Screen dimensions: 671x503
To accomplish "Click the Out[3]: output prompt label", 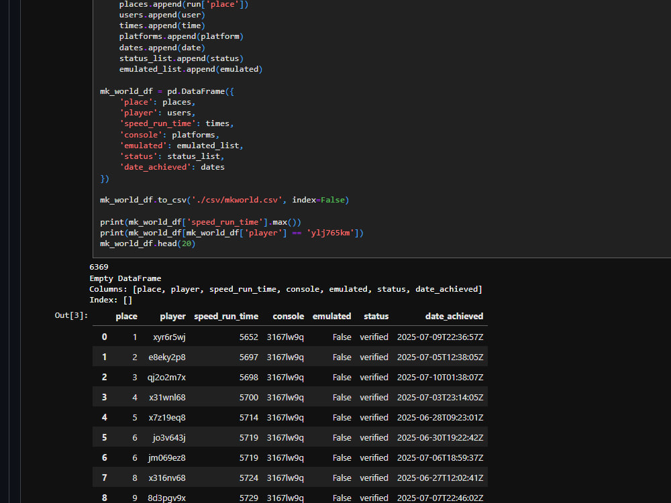I will pyautogui.click(x=72, y=315).
